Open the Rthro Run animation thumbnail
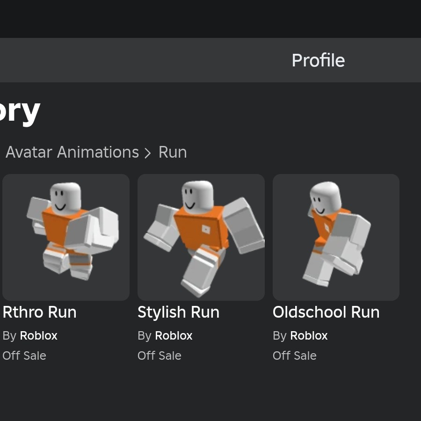This screenshot has width=421, height=421. [x=66, y=237]
